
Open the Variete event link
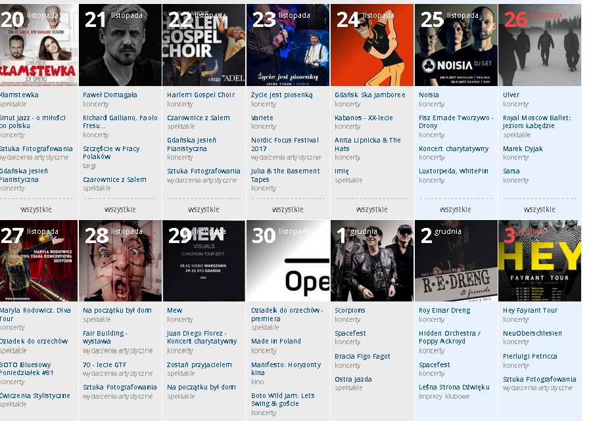[262, 118]
